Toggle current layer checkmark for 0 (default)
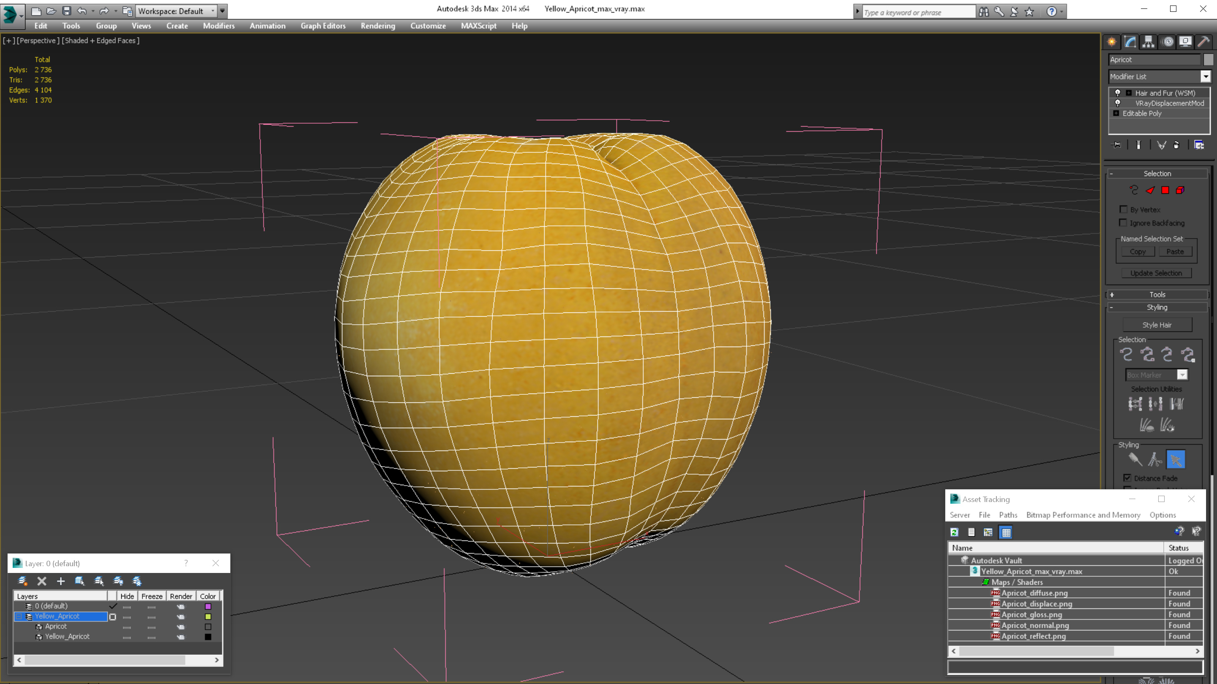Screen dimensions: 1217x684 112,605
